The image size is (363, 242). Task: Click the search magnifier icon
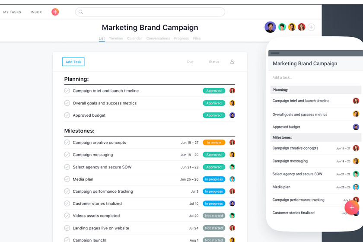(x=81, y=12)
